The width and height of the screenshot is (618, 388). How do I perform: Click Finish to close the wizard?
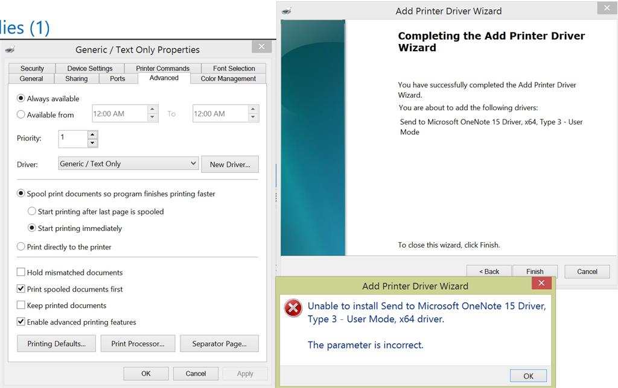pyautogui.click(x=535, y=271)
